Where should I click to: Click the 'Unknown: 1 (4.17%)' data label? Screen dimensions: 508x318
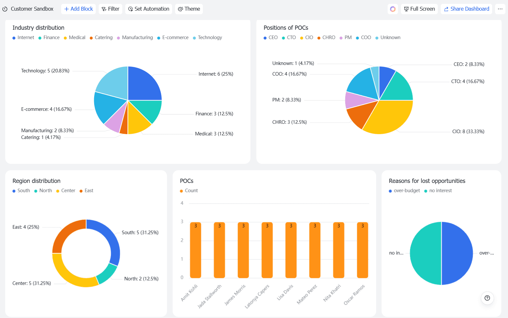[293, 63]
